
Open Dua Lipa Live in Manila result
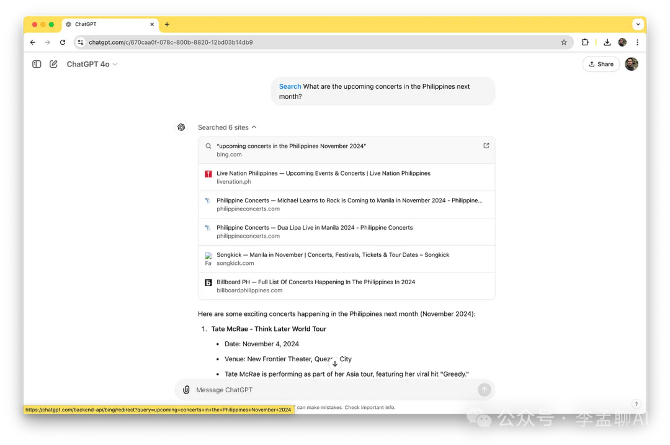(x=315, y=231)
